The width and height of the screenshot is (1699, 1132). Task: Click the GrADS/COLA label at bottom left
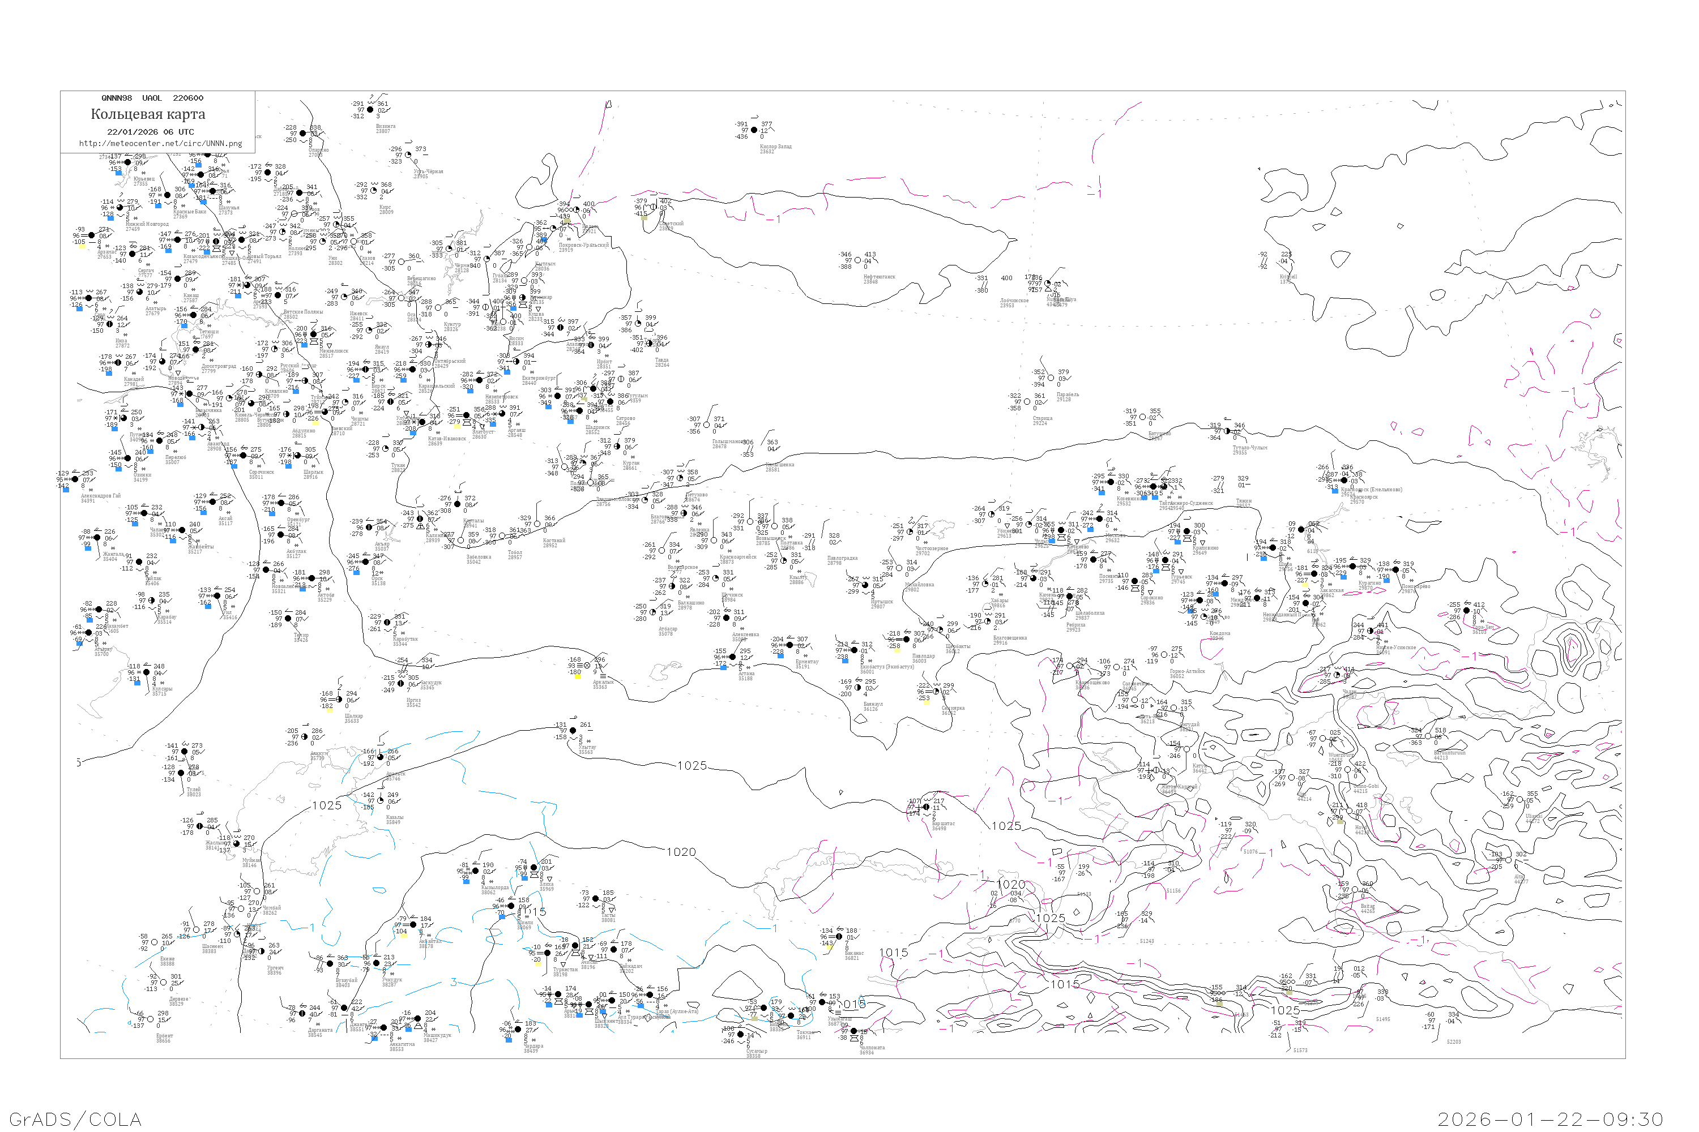(75, 1119)
